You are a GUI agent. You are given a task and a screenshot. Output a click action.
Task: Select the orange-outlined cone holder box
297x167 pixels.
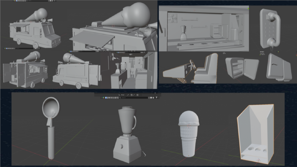[x=255, y=134]
